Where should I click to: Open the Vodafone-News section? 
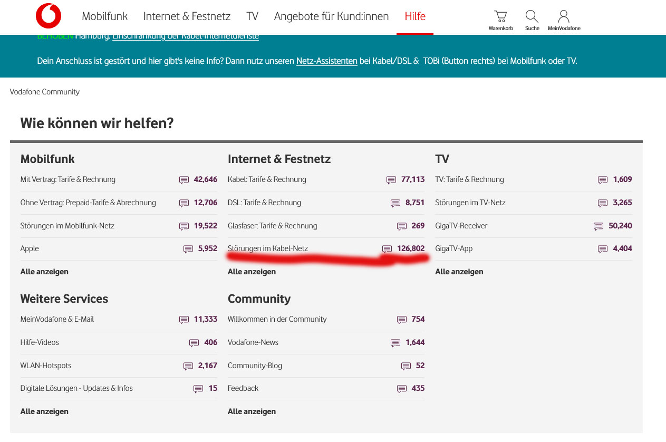click(253, 342)
